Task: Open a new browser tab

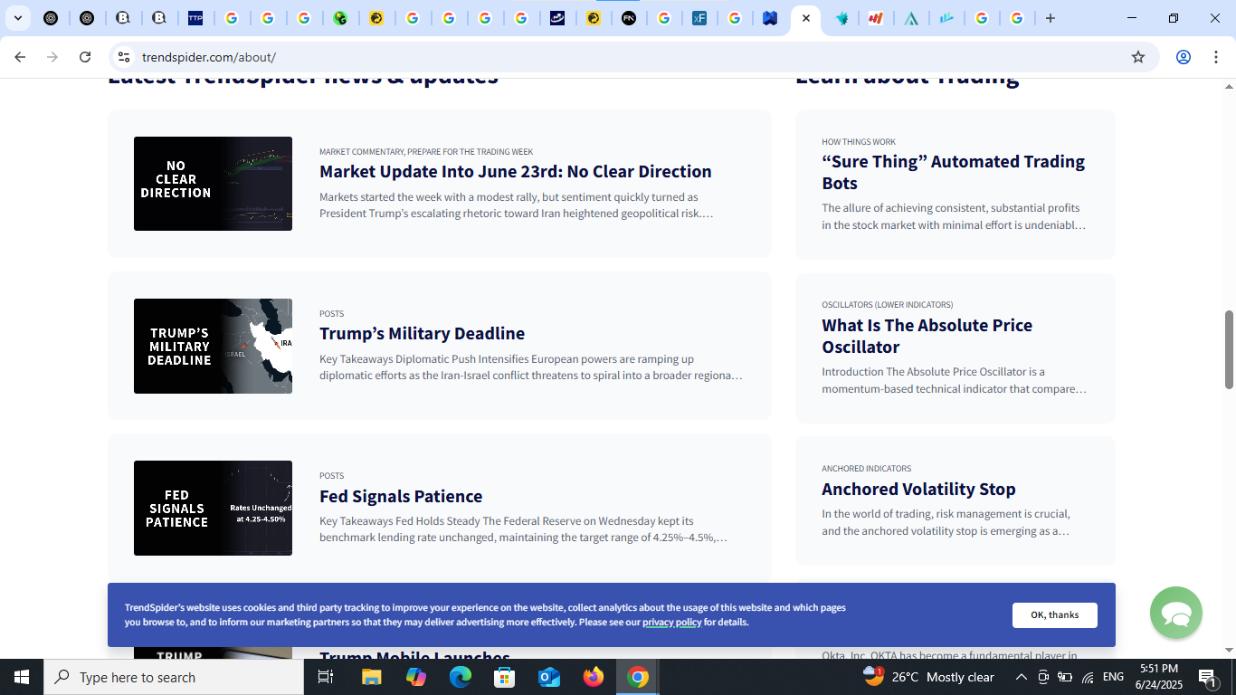Action: point(1051,18)
